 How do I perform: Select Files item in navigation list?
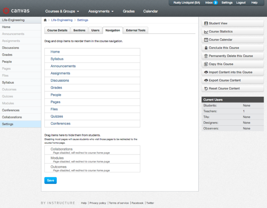[92, 109]
